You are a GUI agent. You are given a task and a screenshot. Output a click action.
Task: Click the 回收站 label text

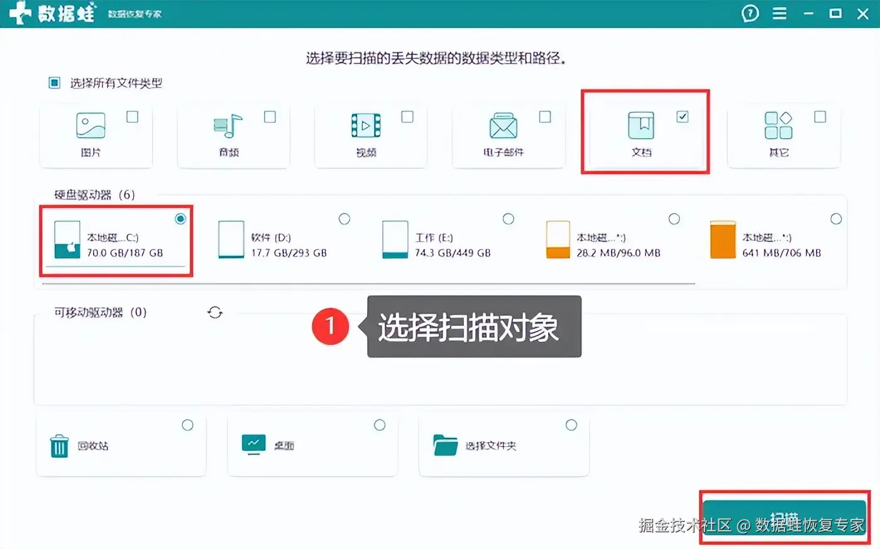tap(93, 446)
